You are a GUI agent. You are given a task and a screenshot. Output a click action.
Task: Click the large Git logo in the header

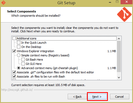tap(124, 15)
